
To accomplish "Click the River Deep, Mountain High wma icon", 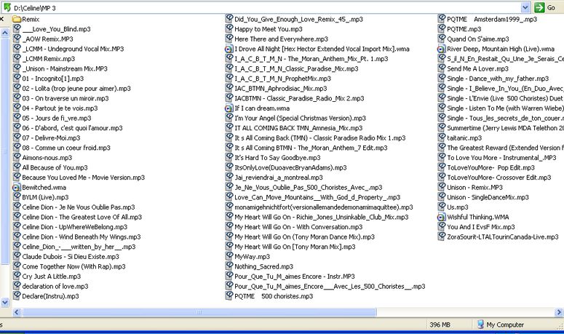I will [x=442, y=49].
